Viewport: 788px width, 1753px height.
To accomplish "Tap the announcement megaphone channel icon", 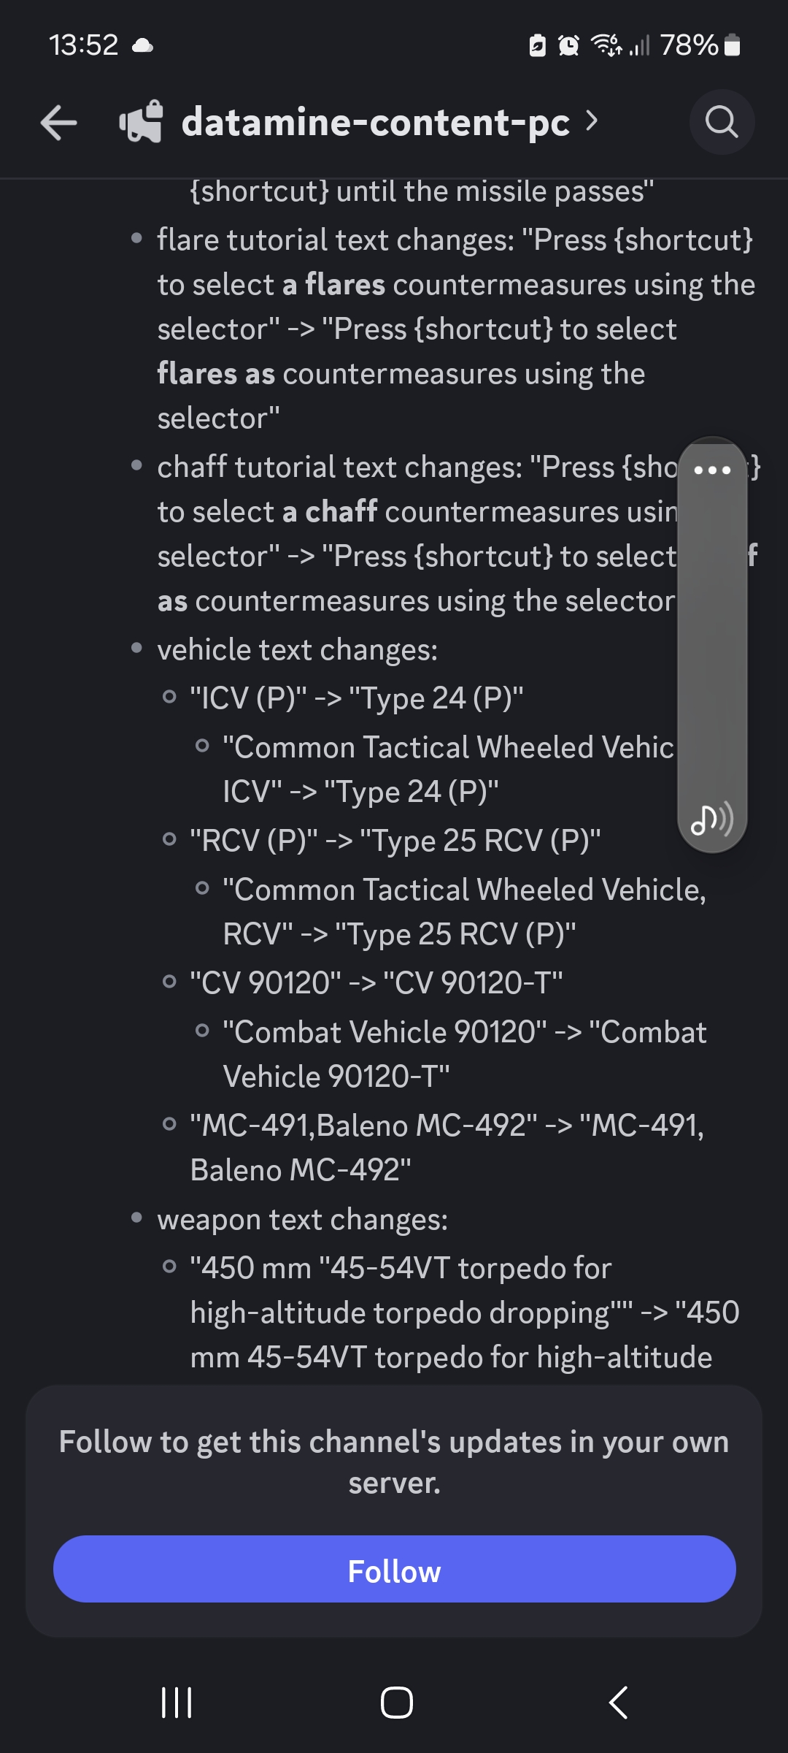I will pos(141,122).
